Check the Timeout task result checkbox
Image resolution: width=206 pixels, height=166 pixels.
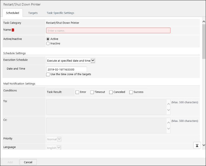[92, 92]
